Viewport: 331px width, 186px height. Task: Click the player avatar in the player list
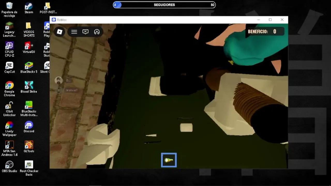pyautogui.click(x=59, y=80)
